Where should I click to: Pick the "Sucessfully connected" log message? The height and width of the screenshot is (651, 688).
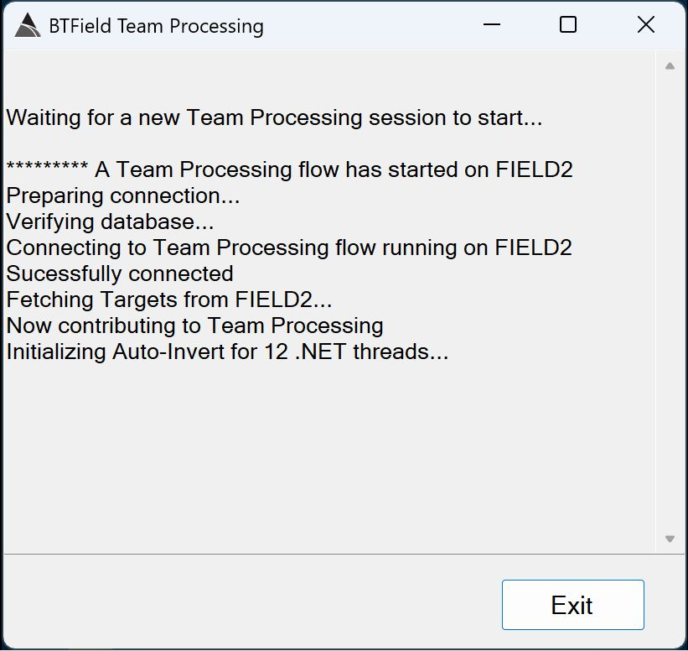[120, 273]
